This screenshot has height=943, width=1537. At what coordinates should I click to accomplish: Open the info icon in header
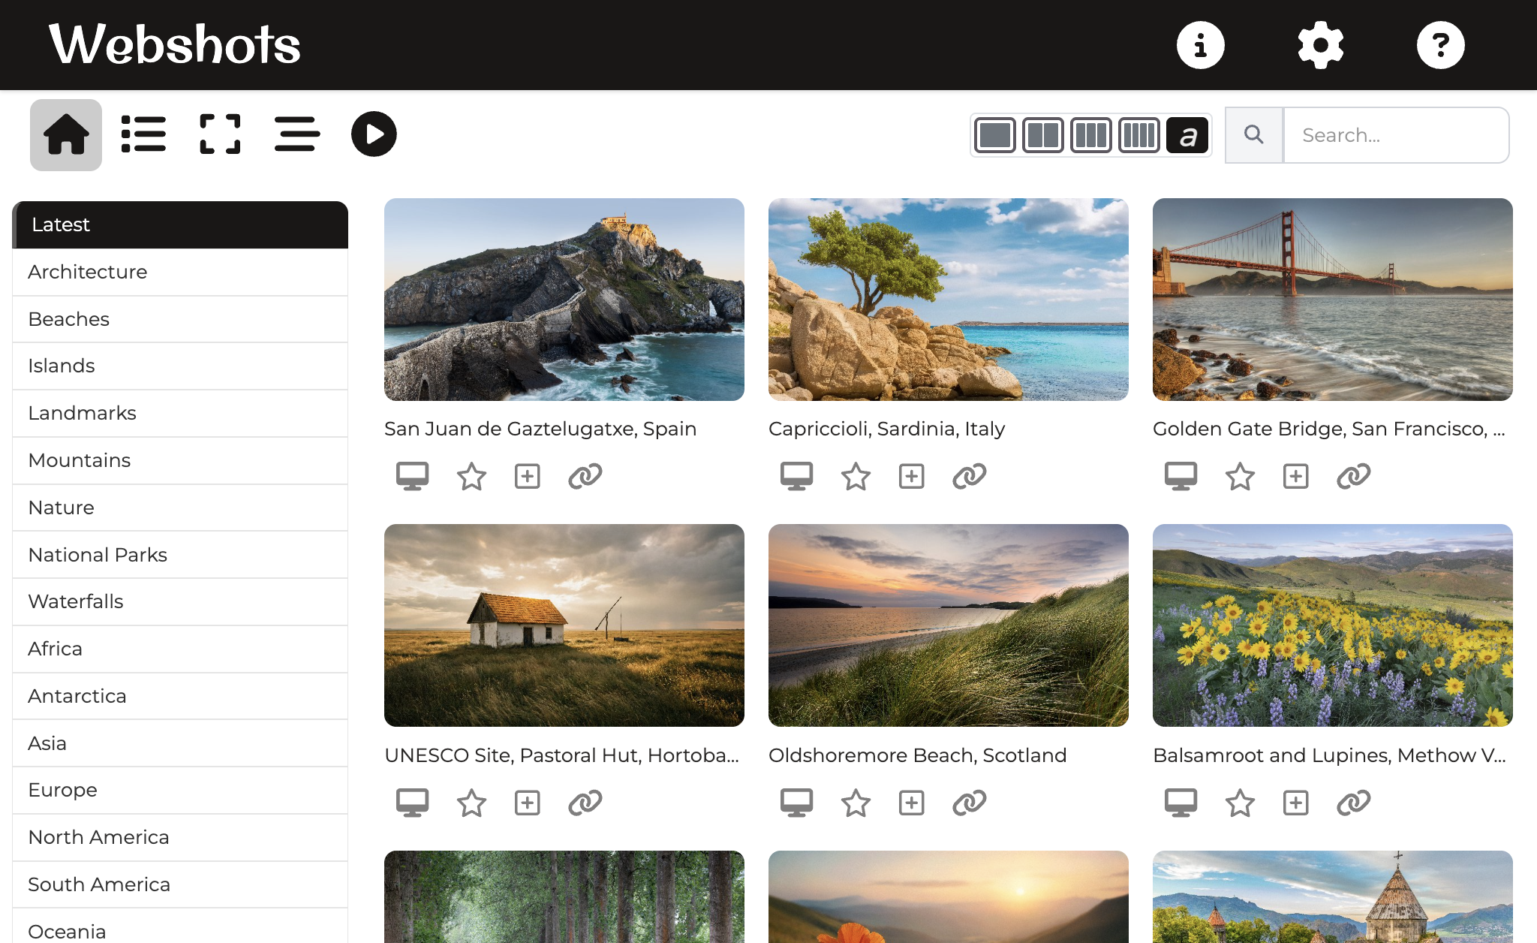[x=1200, y=45]
